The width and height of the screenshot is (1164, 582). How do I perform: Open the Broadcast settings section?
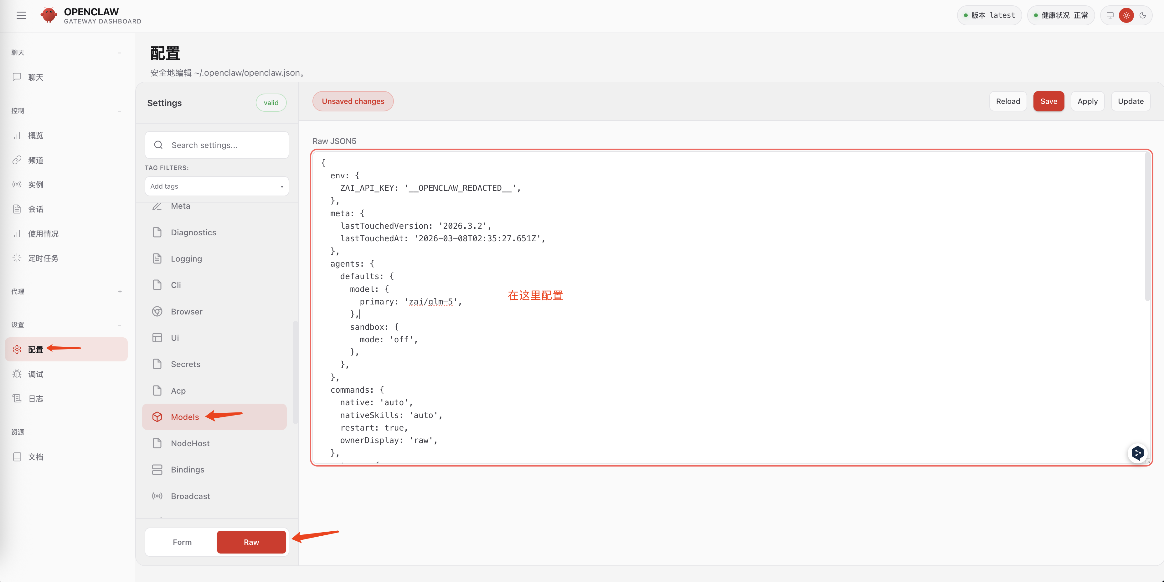(x=190, y=496)
